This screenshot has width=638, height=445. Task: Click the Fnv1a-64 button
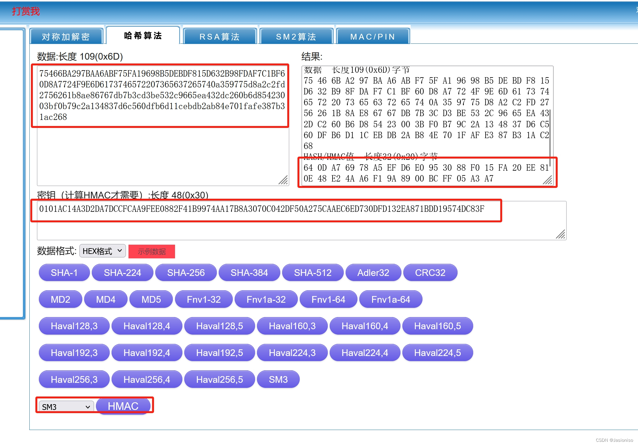(x=391, y=299)
